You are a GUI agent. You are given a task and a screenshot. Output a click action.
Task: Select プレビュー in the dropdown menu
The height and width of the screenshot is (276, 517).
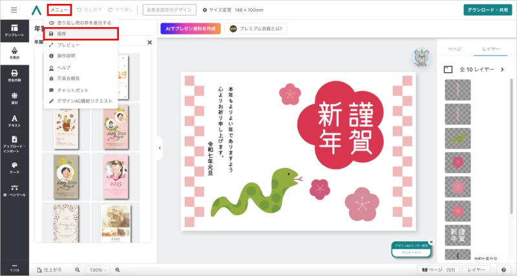click(x=69, y=45)
